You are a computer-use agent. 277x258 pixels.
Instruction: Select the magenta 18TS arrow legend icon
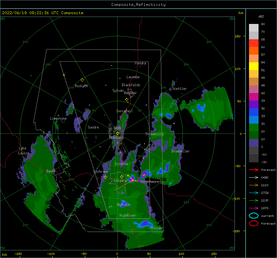tap(254, 208)
